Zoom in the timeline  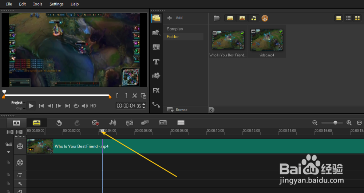(x=349, y=123)
